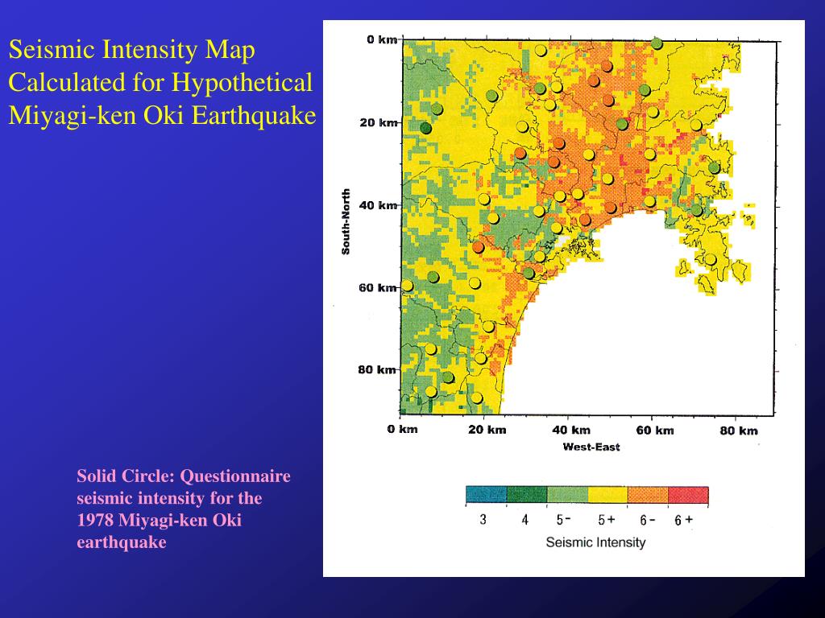The width and height of the screenshot is (825, 618).
Task: Click the '1978 Miyagi-ken Oki' caption line
Action: 160,520
